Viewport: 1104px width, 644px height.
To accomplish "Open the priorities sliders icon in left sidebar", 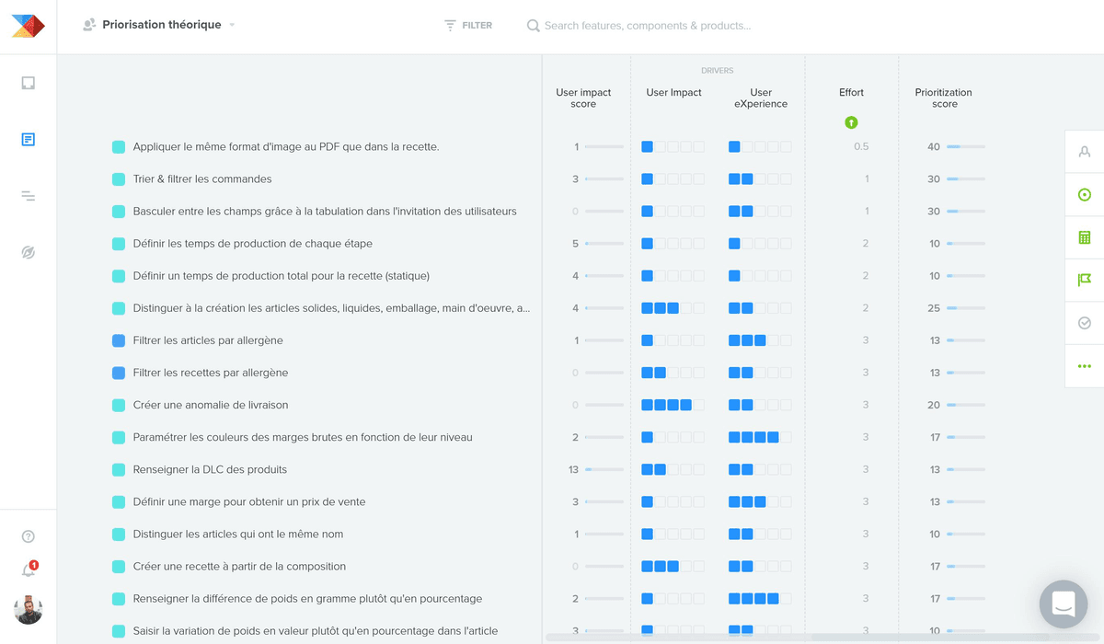I will point(28,195).
